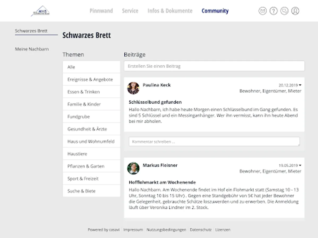This screenshot has width=318, height=238.
Task: Click the date 19.05.2019
Action: click(x=288, y=166)
